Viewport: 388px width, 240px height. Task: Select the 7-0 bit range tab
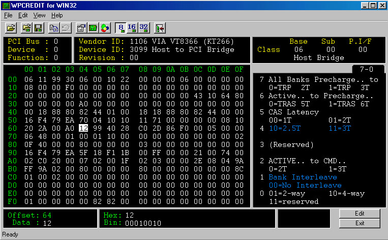(x=366, y=69)
